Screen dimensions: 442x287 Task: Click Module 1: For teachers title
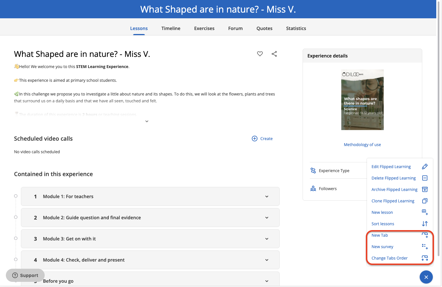pyautogui.click(x=68, y=196)
